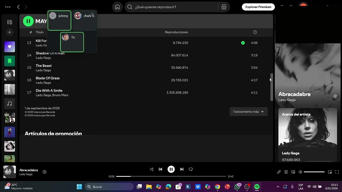This screenshot has height=192, width=342.
Task: Open Liked Songs heart playlist
Action: (10, 47)
